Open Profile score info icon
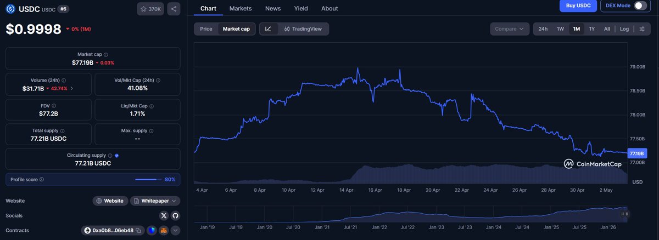The image size is (659, 240). (x=42, y=179)
